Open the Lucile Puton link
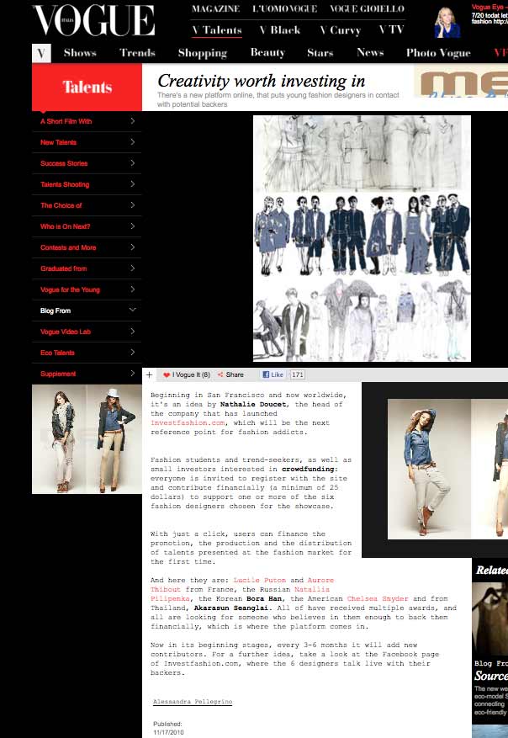 [260, 580]
